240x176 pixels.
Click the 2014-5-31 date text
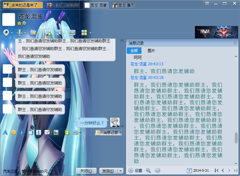pos(201,170)
